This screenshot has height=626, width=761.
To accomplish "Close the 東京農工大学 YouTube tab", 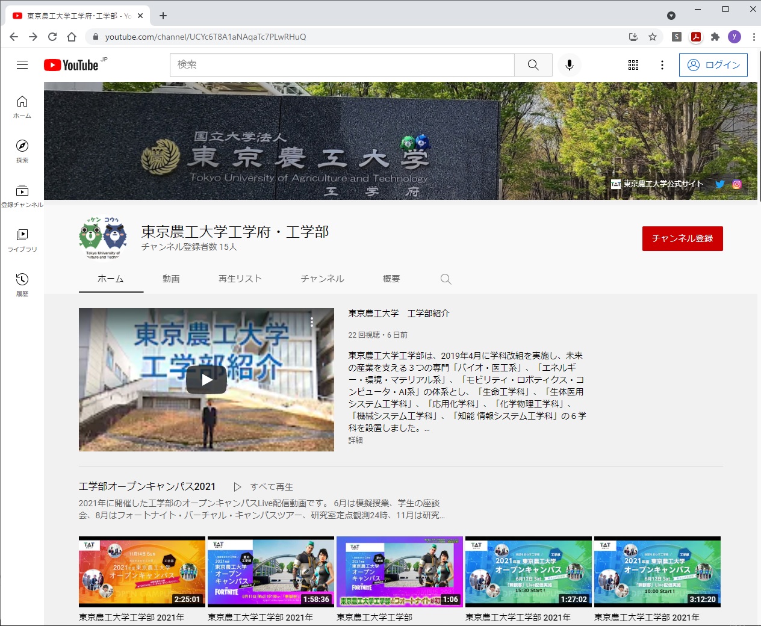I will click(x=140, y=16).
